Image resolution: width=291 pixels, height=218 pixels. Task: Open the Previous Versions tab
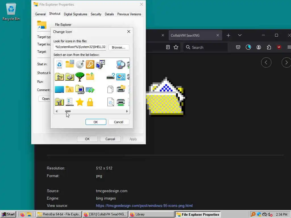[129, 14]
